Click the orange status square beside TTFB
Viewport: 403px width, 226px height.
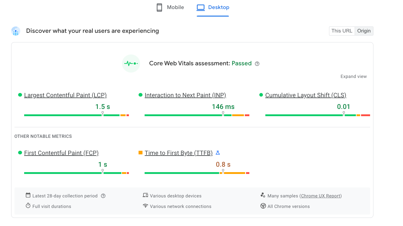point(140,153)
